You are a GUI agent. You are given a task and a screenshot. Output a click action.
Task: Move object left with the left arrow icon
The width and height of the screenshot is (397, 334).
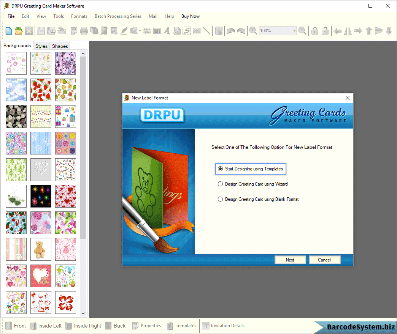[337, 31]
